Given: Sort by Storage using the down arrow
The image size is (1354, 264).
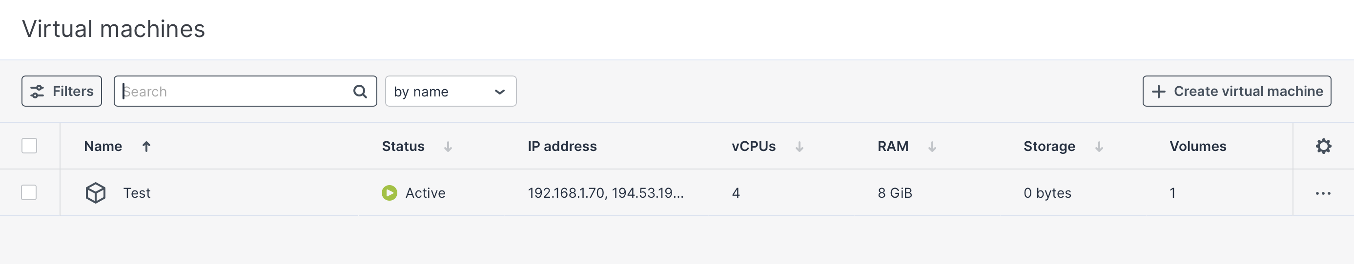Looking at the screenshot, I should [x=1099, y=147].
